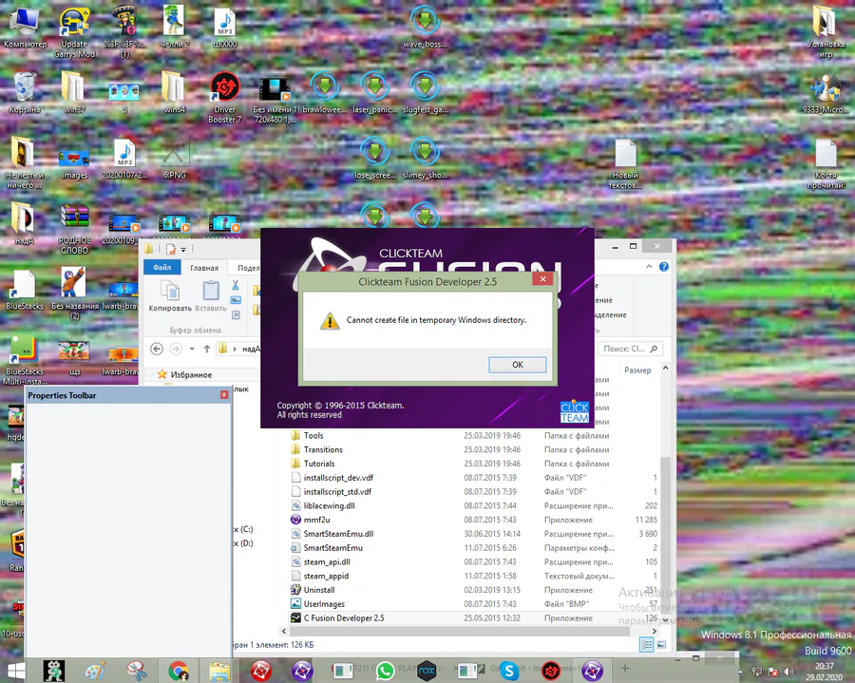Select the steam_api.dll file
Viewport: 855px width, 683px height.
[327, 562]
